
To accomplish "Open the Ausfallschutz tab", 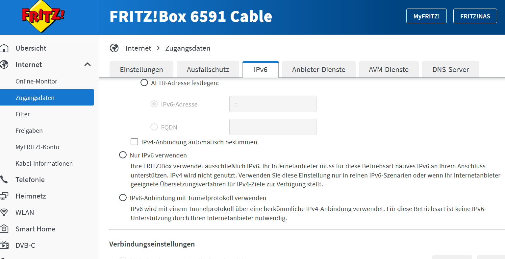I will (208, 70).
